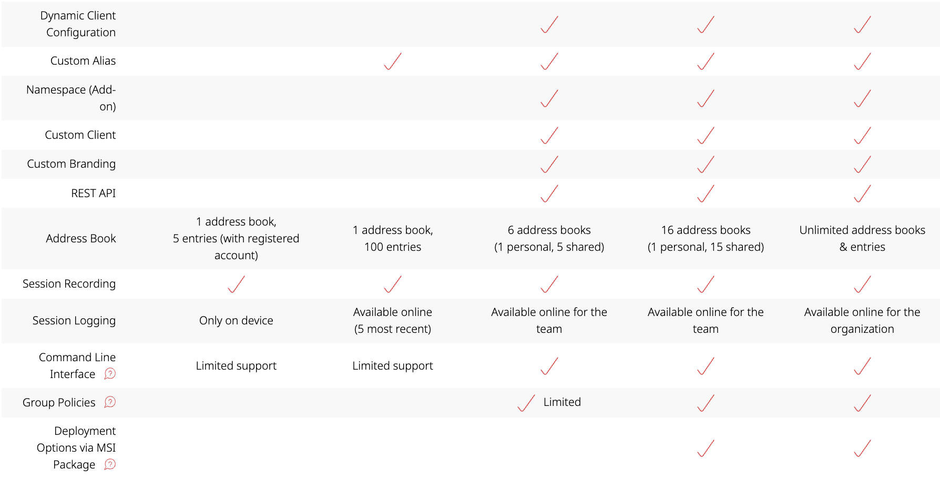Click 'Available online for the organization' text
940x489 pixels.
click(x=862, y=321)
